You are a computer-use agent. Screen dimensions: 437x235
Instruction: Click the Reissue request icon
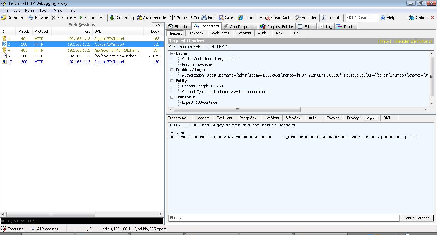(31, 18)
